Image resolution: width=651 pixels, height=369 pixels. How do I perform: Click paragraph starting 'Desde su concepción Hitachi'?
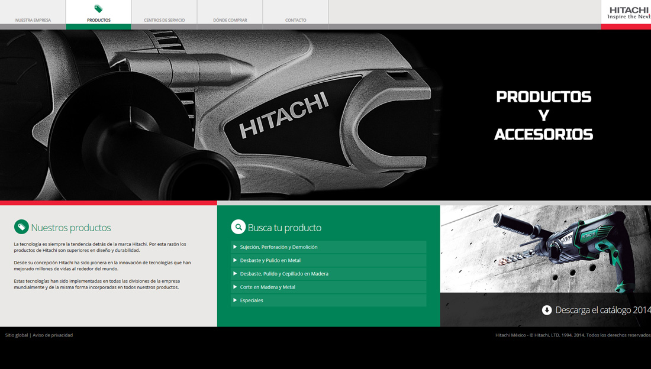click(102, 266)
